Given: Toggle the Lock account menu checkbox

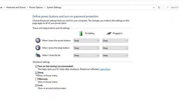Looking at the screenshot, I should (x=36, y=85).
